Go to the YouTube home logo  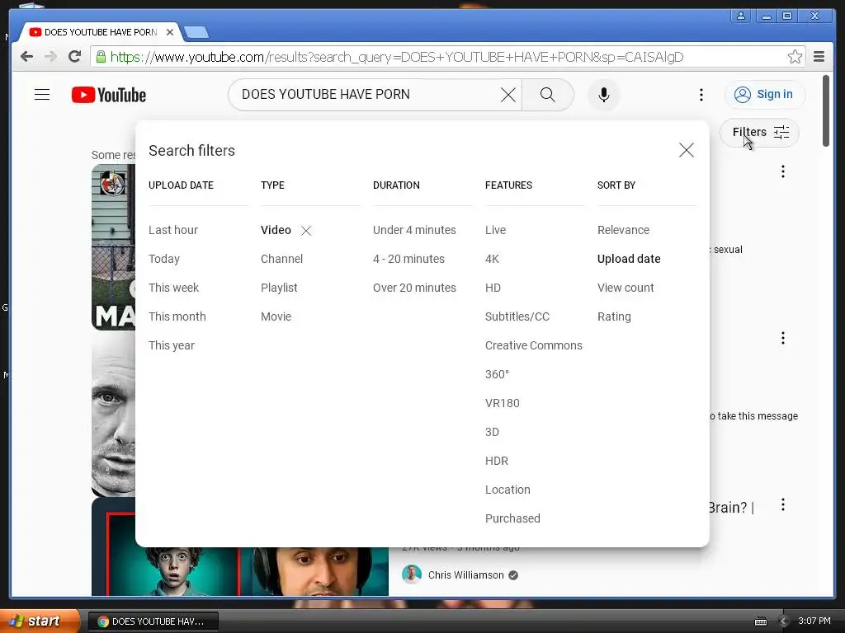coord(109,95)
